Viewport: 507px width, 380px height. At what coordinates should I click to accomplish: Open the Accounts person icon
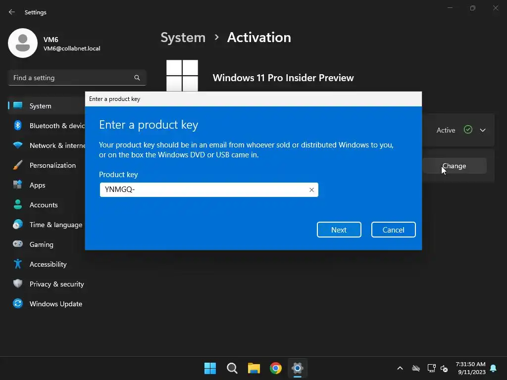pyautogui.click(x=18, y=204)
